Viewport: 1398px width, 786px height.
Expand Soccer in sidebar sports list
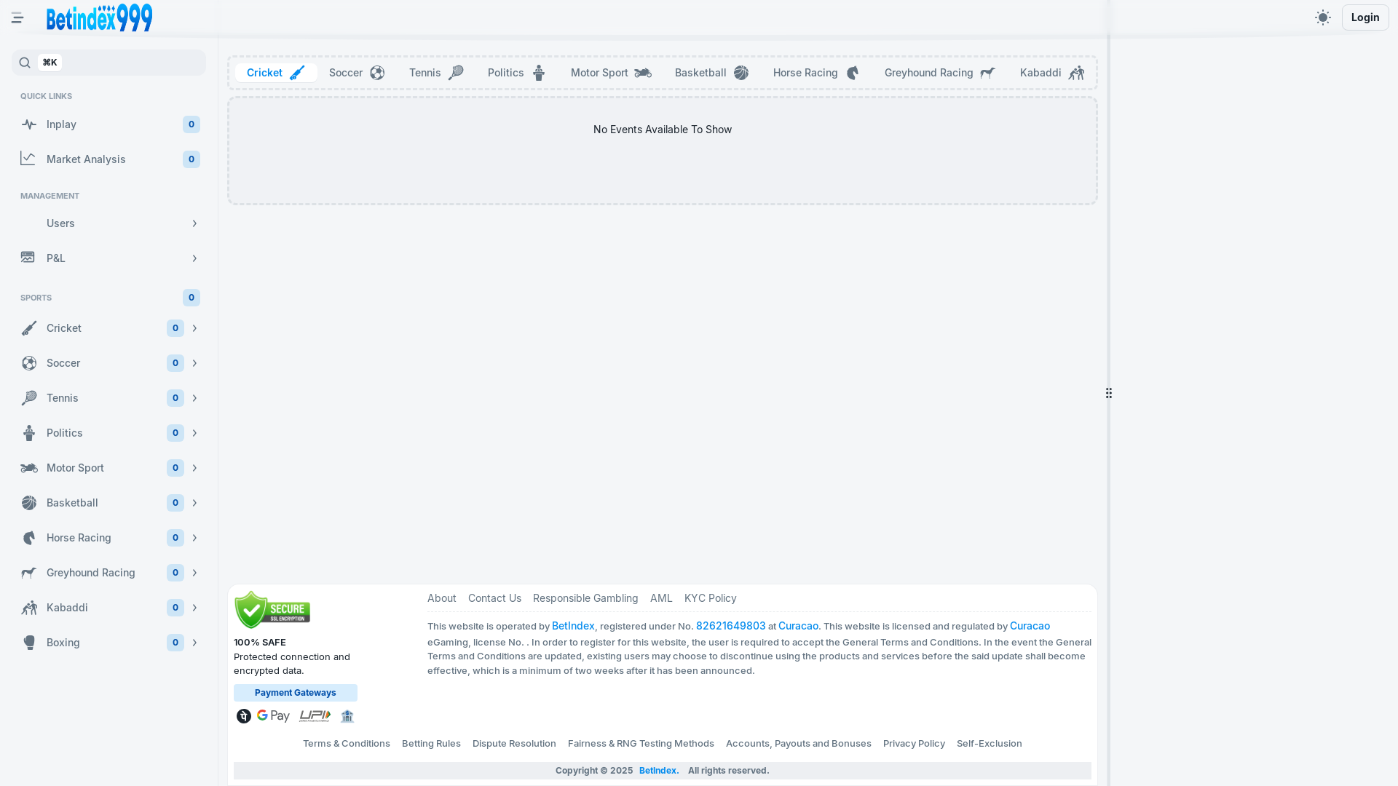point(194,363)
